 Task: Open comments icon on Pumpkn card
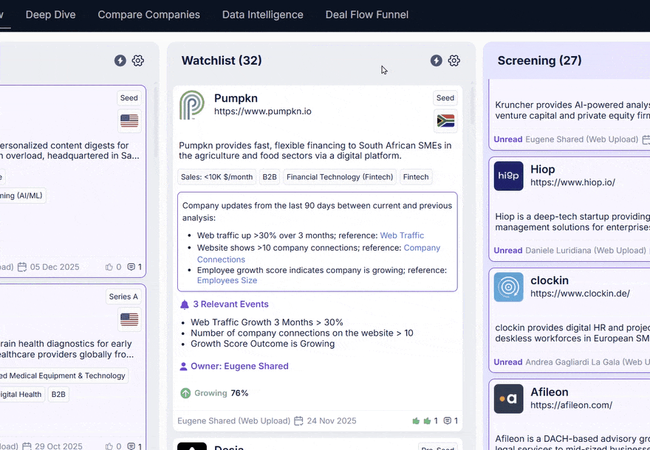click(x=448, y=420)
